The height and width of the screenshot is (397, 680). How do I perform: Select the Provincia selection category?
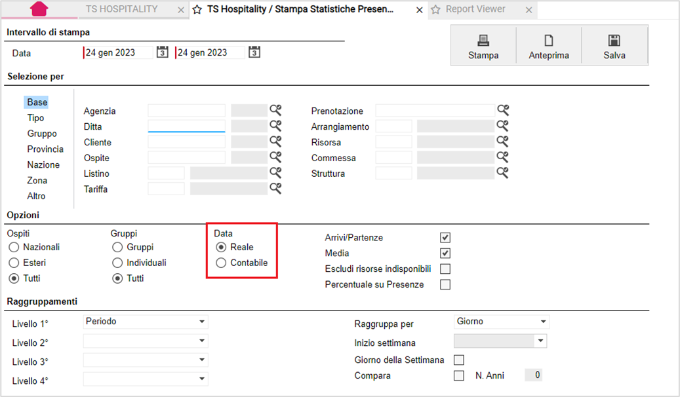point(45,149)
